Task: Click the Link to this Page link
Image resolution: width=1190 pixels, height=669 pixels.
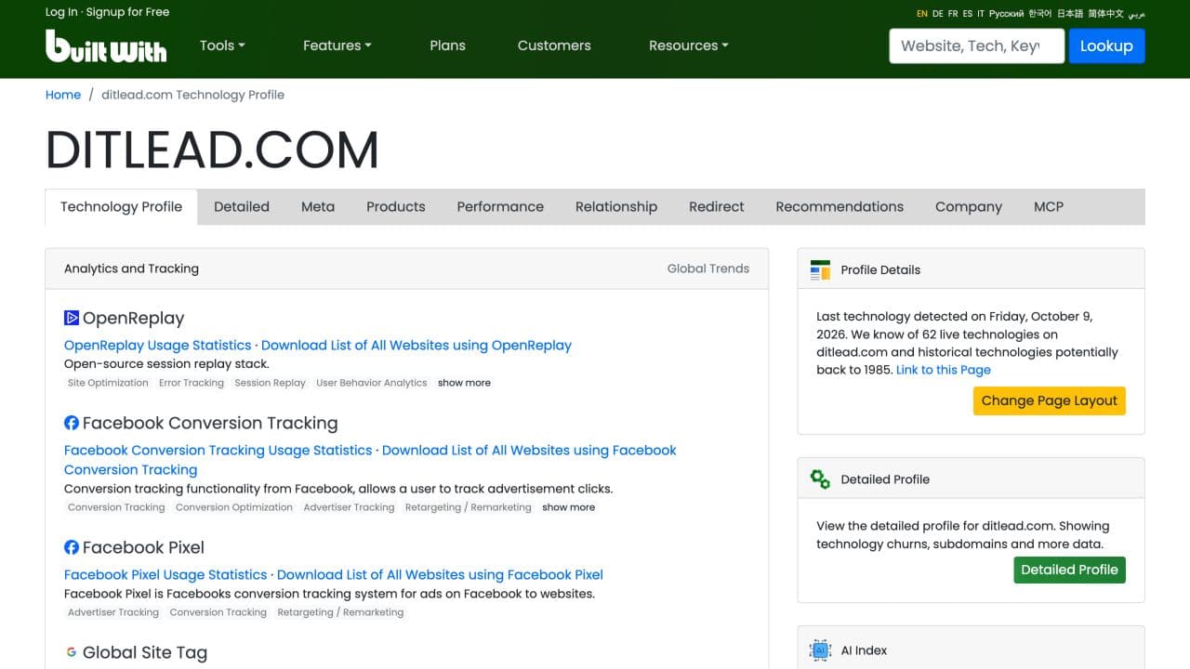Action: [x=944, y=370]
